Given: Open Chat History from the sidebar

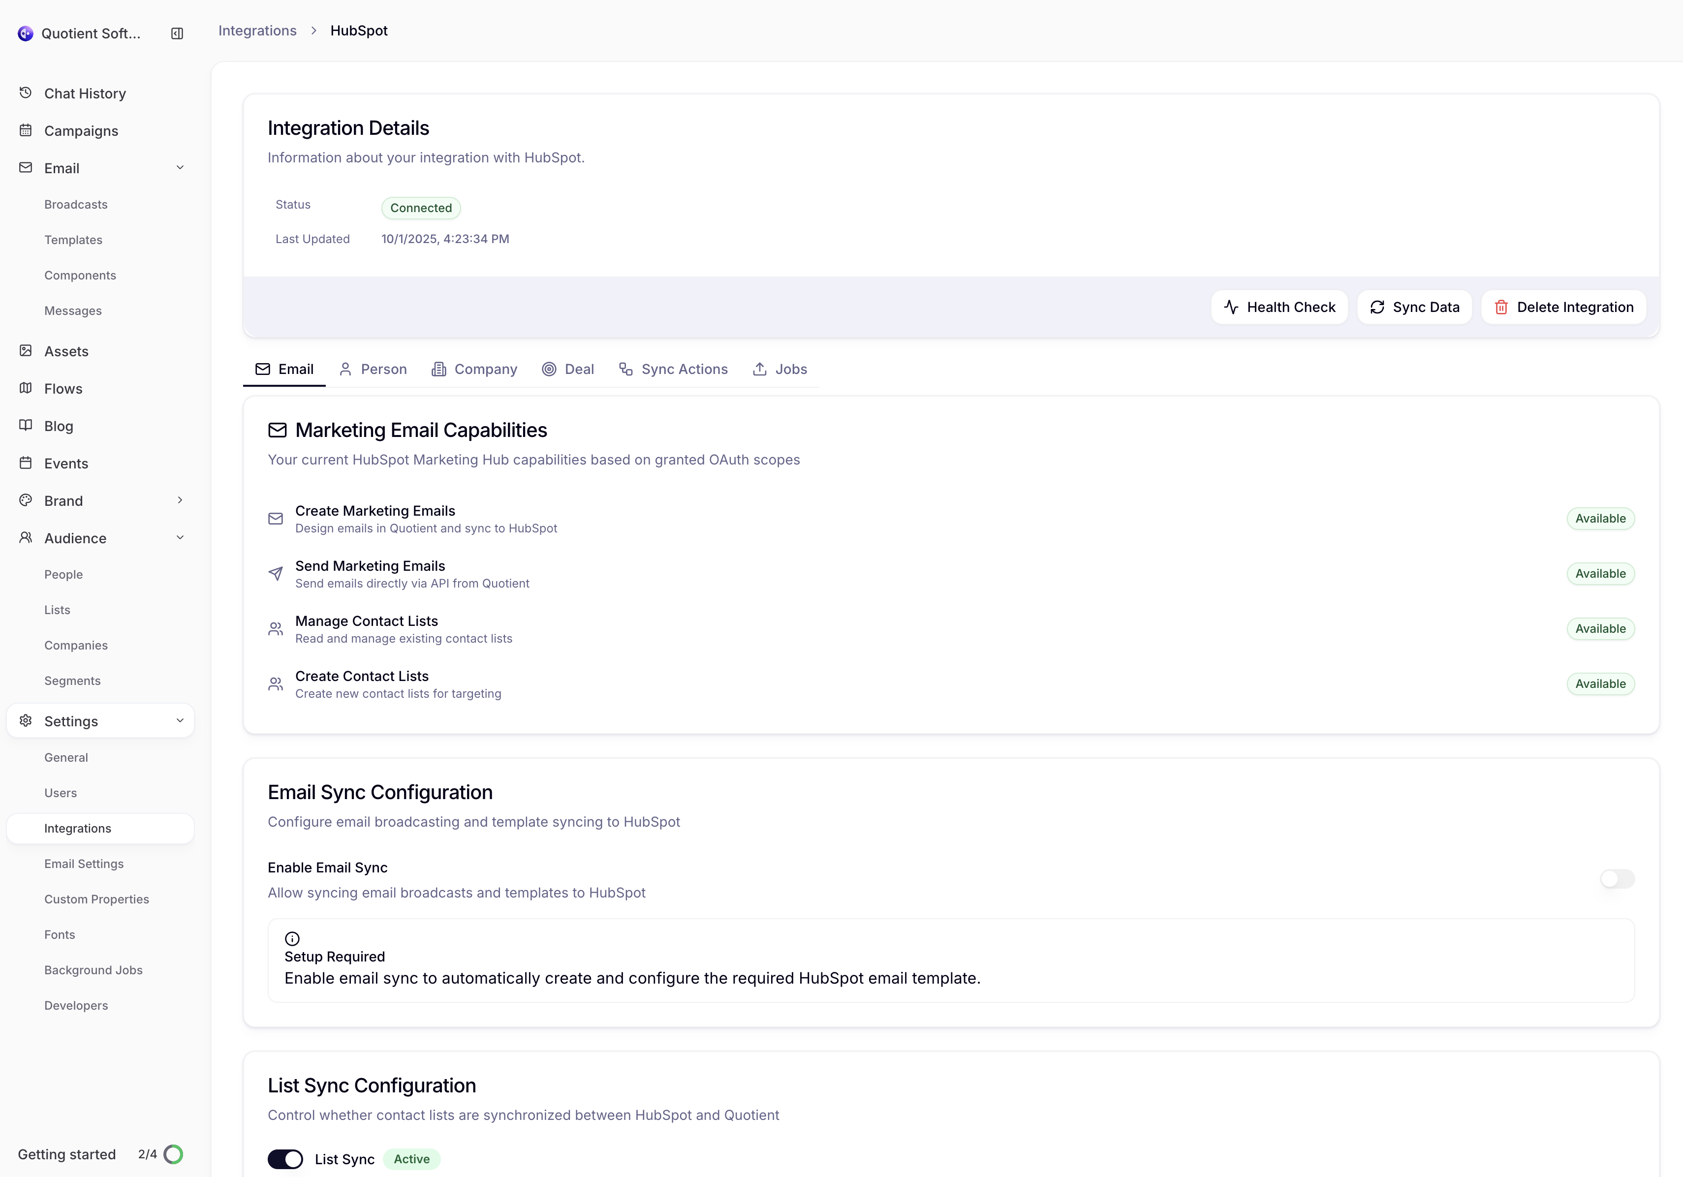Looking at the screenshot, I should [85, 93].
